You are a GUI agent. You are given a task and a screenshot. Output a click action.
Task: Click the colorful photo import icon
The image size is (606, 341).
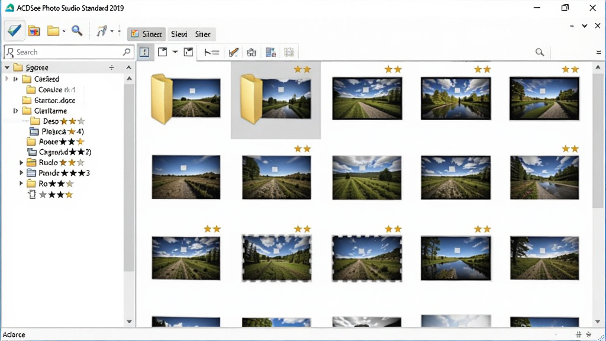34,31
